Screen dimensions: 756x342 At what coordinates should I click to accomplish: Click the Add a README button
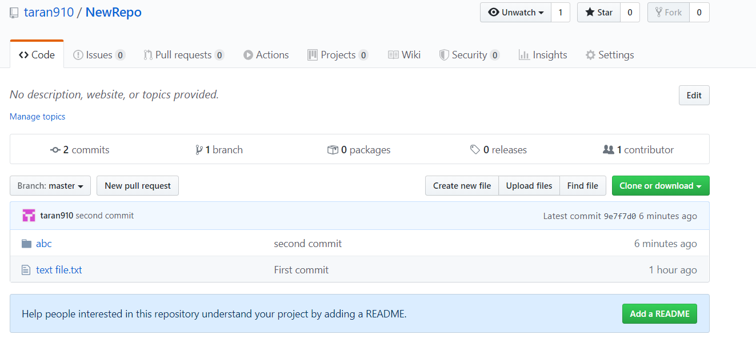pos(659,314)
